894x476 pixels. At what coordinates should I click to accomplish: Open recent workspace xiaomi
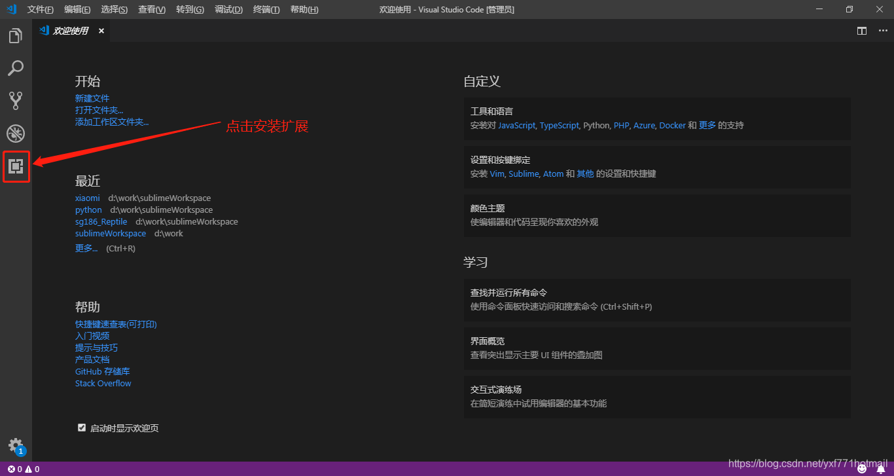click(x=88, y=198)
